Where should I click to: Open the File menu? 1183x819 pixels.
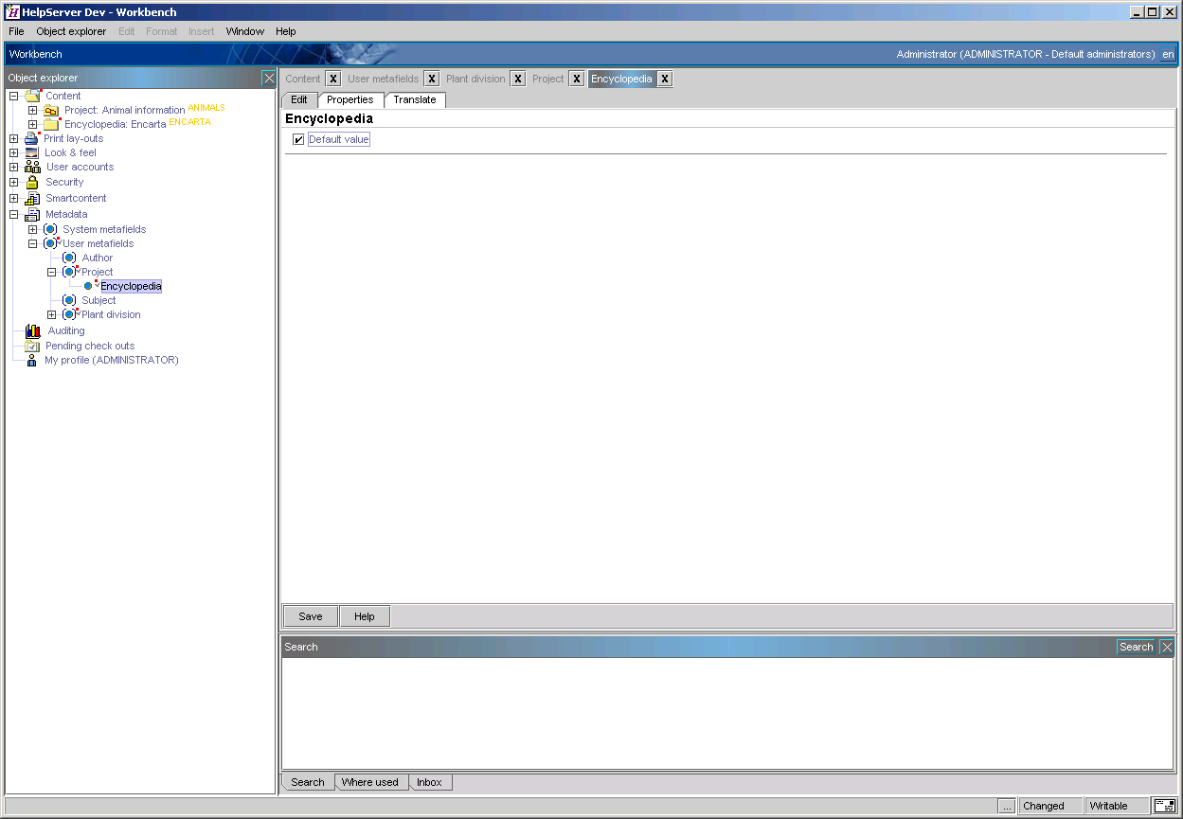16,31
